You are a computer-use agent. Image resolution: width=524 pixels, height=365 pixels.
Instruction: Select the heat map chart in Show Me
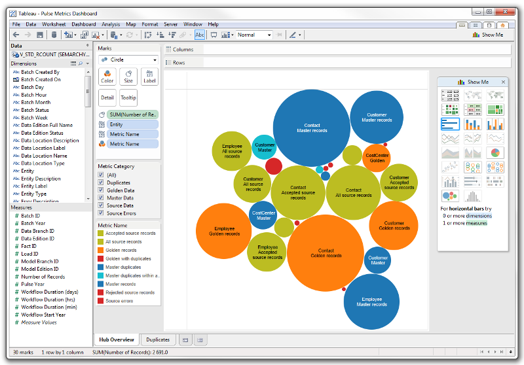pos(450,109)
